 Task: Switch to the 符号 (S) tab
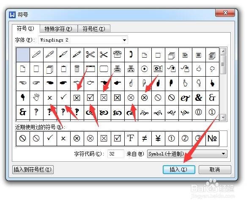pos(25,29)
